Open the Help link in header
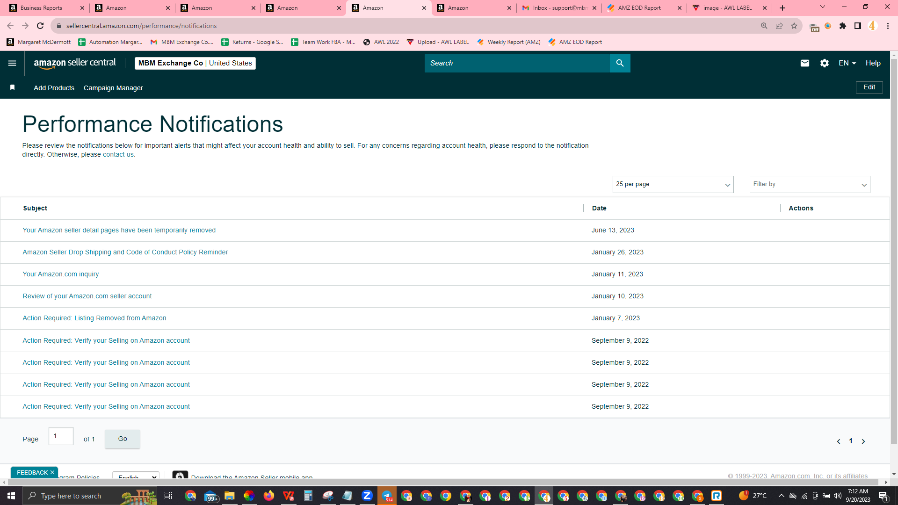898x505 pixels. (x=873, y=63)
